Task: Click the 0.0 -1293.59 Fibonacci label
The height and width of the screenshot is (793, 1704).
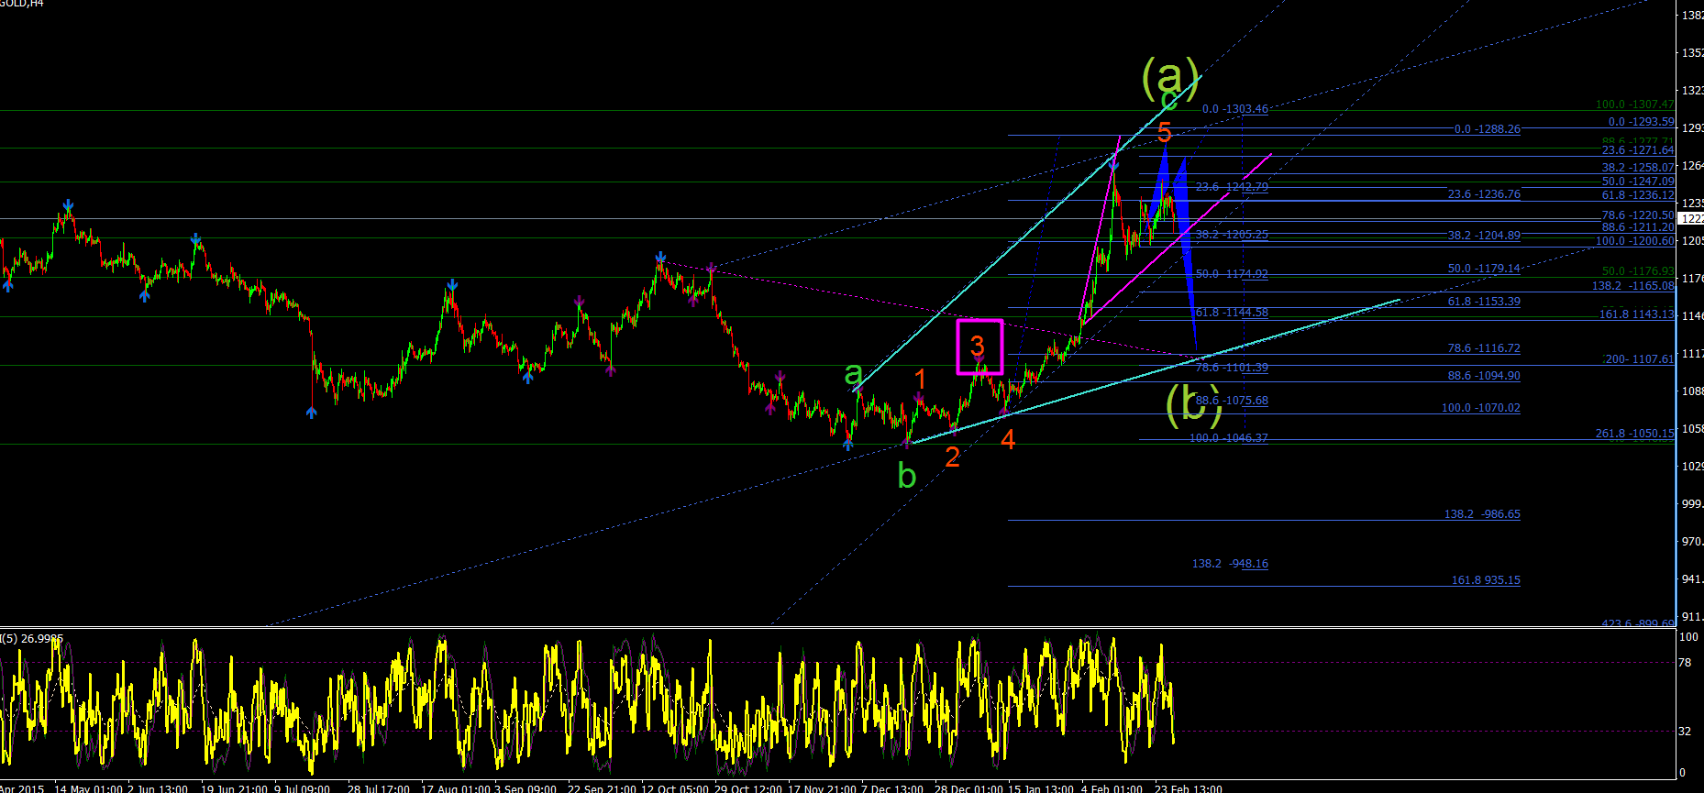Action: (1642, 122)
